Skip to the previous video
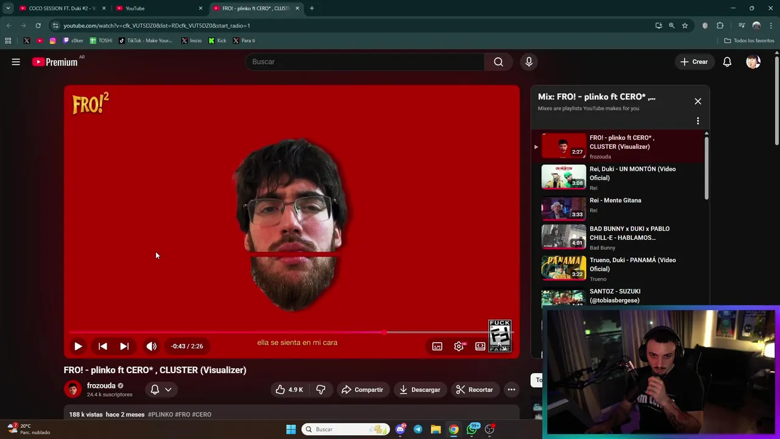Image resolution: width=780 pixels, height=439 pixels. [x=102, y=346]
